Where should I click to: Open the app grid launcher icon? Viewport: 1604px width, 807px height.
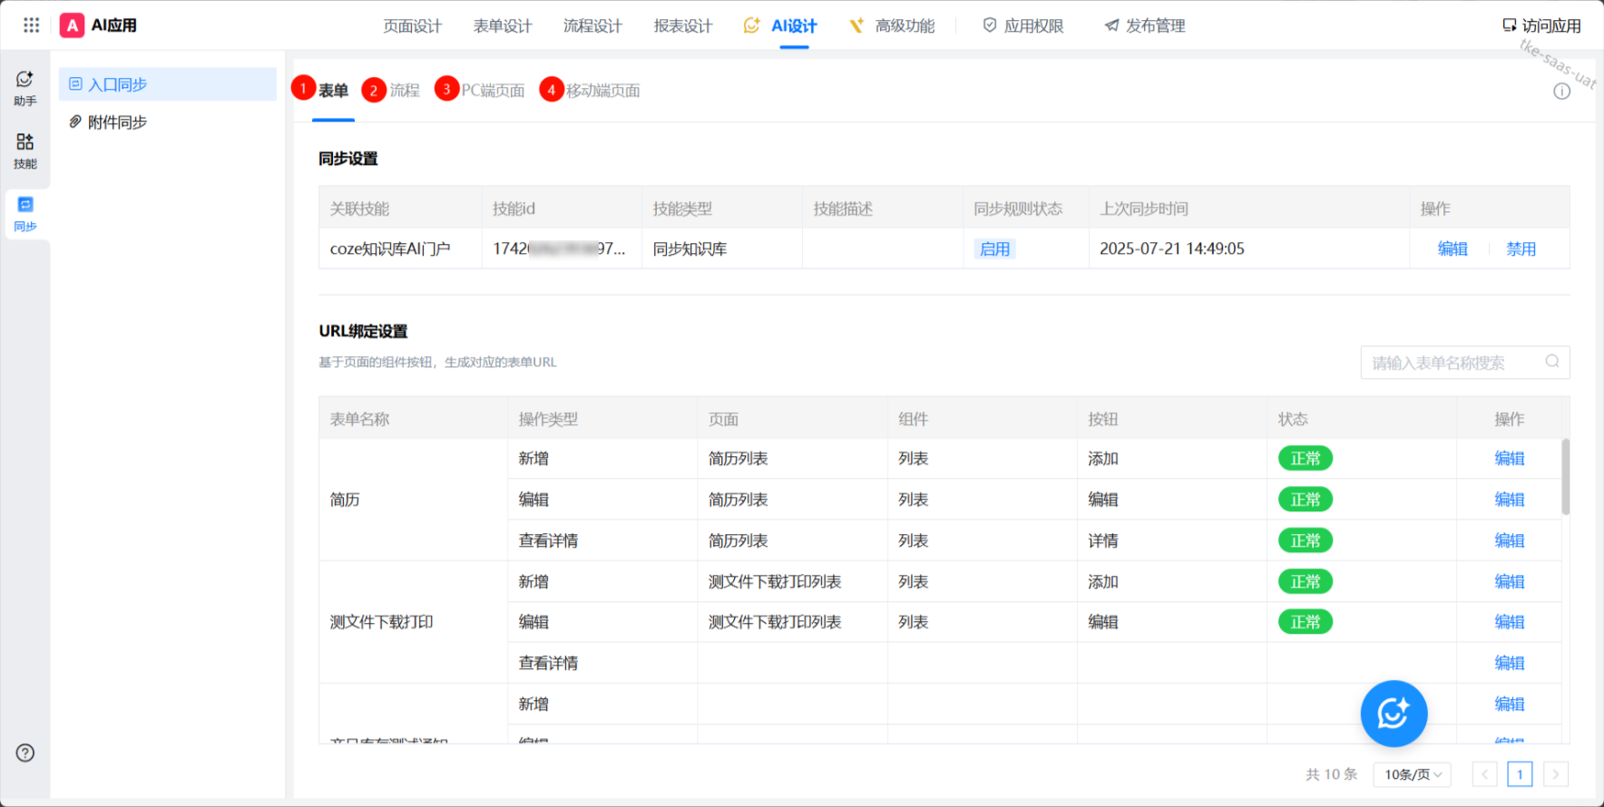(31, 25)
